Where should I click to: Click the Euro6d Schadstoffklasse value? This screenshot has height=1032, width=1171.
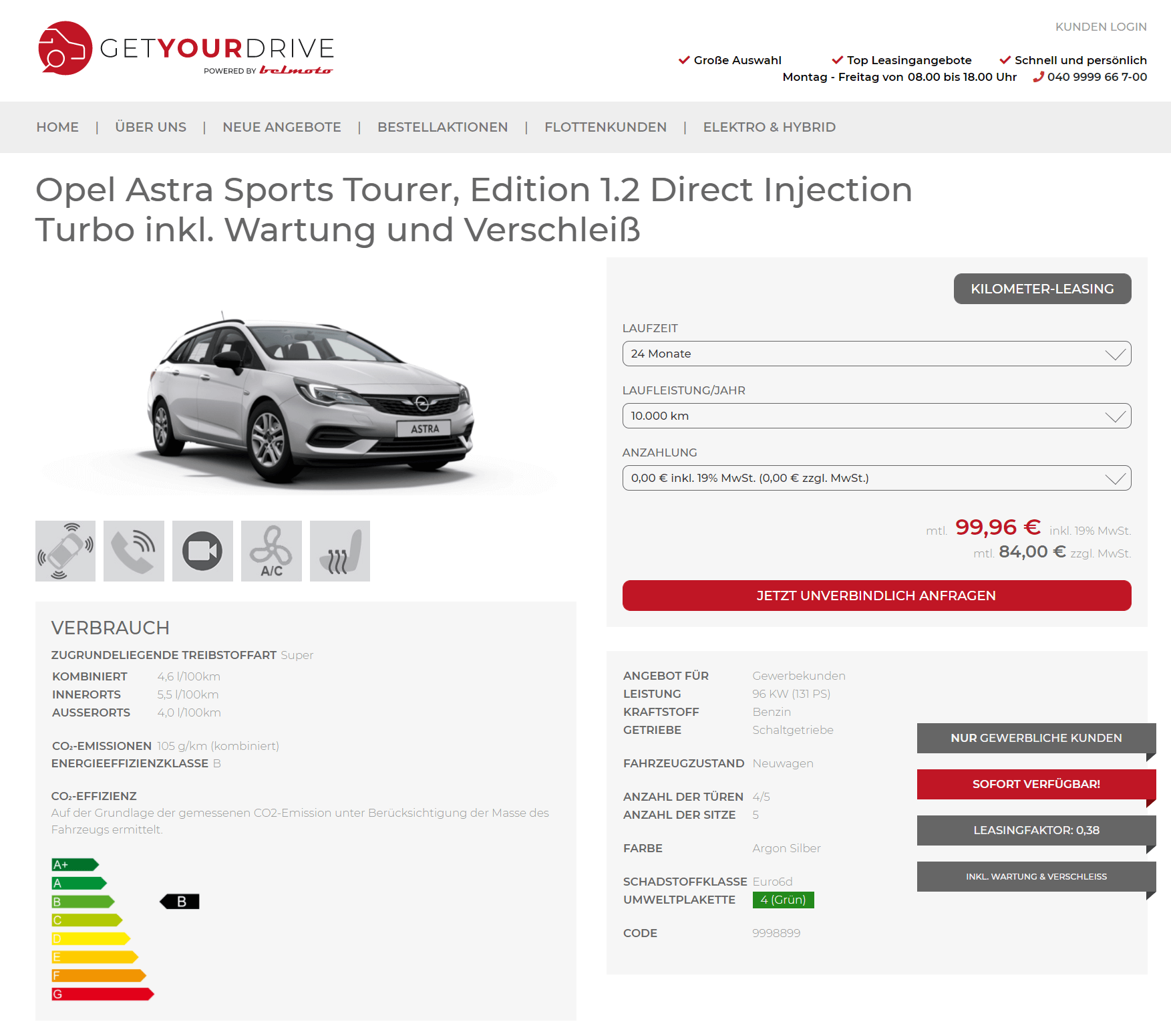point(772,882)
